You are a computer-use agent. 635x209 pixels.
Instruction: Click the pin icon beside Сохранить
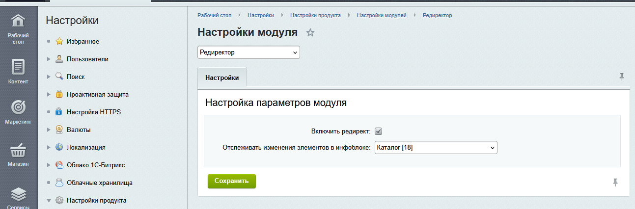(615, 183)
